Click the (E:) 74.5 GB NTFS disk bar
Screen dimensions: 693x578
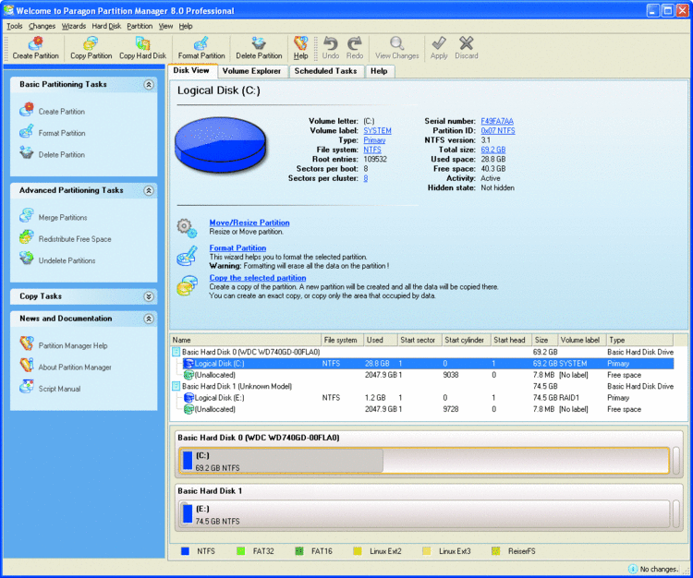click(x=424, y=514)
